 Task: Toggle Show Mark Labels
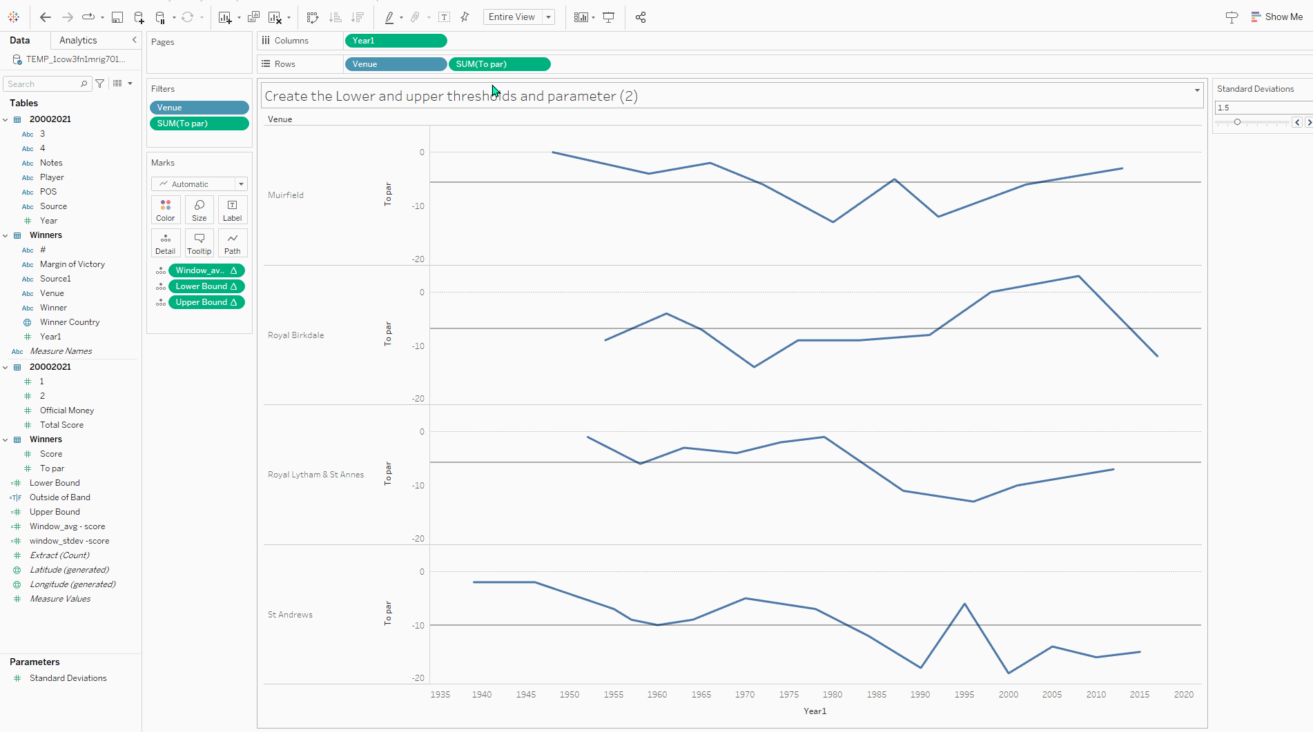[445, 17]
